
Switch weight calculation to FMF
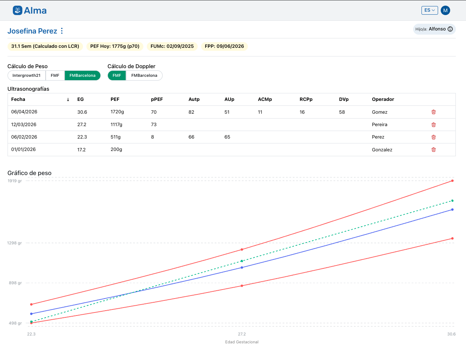(x=55, y=75)
